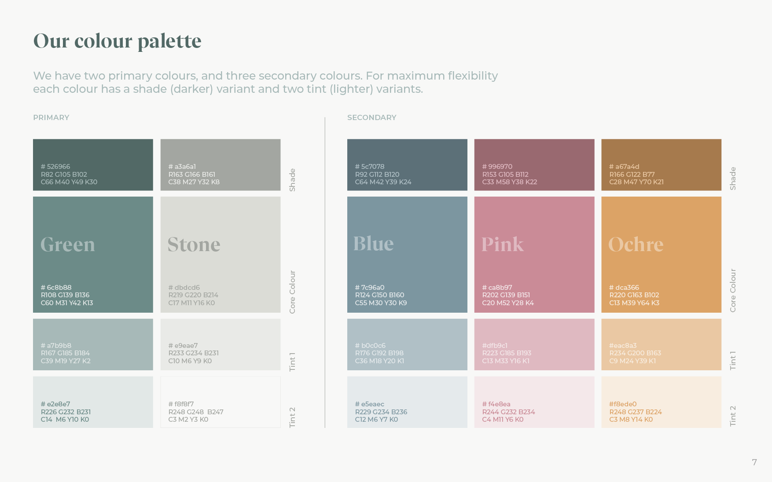Click the Ochre core colour swatch
This screenshot has width=772, height=482.
[x=661, y=254]
